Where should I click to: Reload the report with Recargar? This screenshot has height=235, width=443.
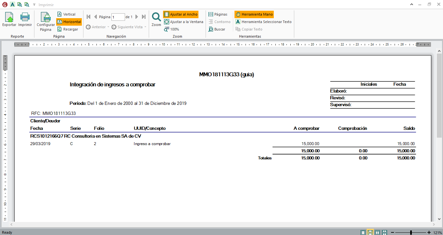click(x=68, y=29)
